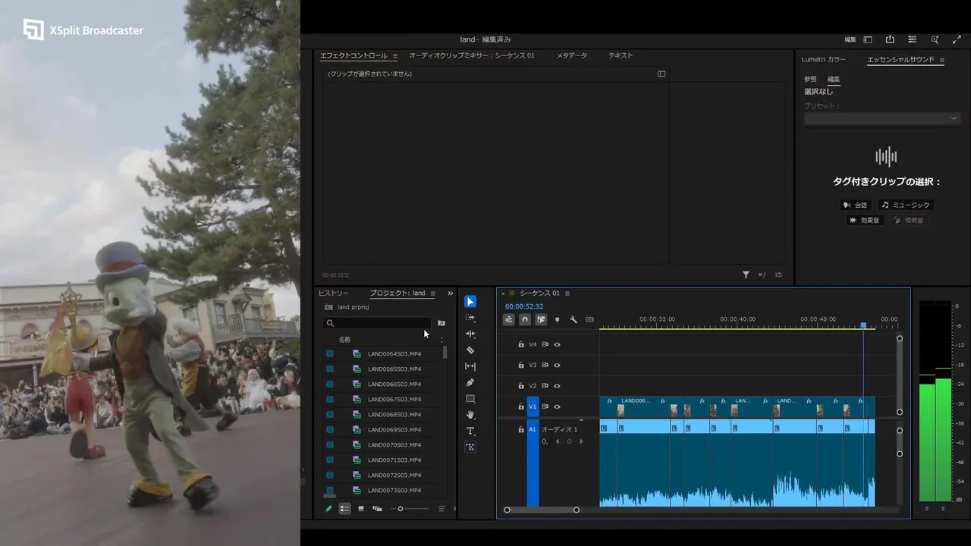Open workspaces icon in header bar
Screen dimensions: 971x546
(868, 39)
